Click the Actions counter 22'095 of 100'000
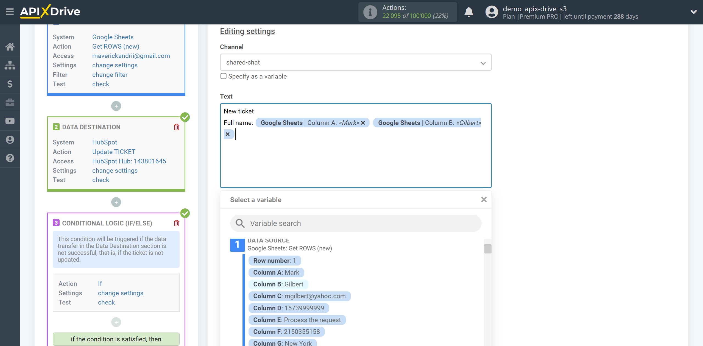 tap(415, 16)
